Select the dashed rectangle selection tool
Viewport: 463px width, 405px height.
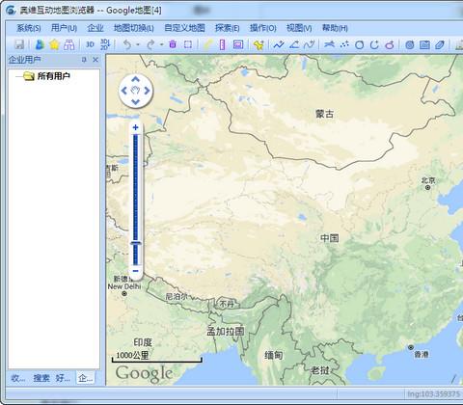188,44
